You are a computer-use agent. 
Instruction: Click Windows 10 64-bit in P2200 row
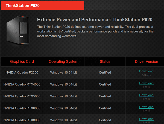pyautogui.click(x=63, y=72)
